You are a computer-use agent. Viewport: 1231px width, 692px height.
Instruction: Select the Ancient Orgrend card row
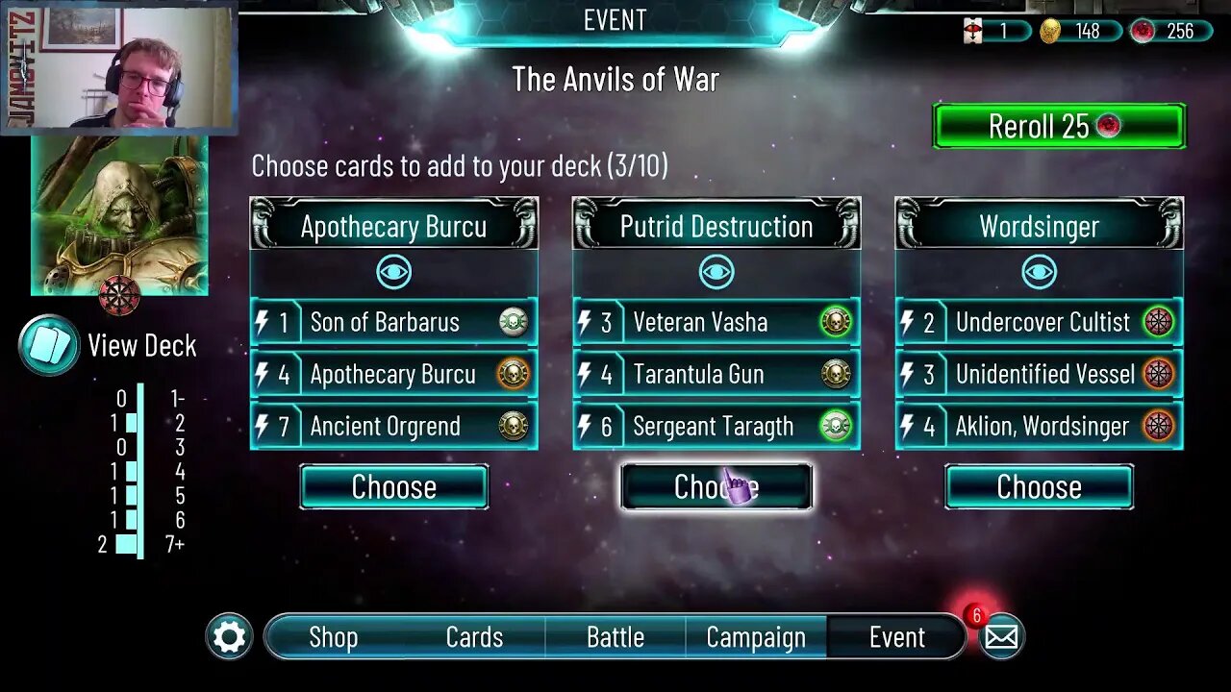[x=393, y=426]
